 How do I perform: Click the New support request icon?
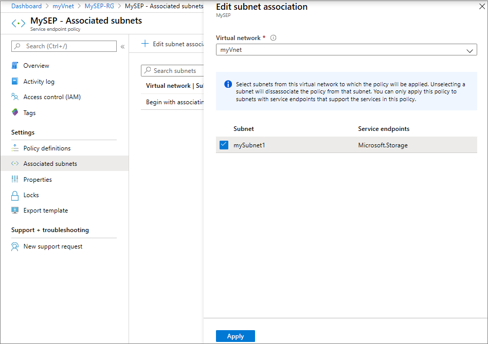tap(14, 246)
